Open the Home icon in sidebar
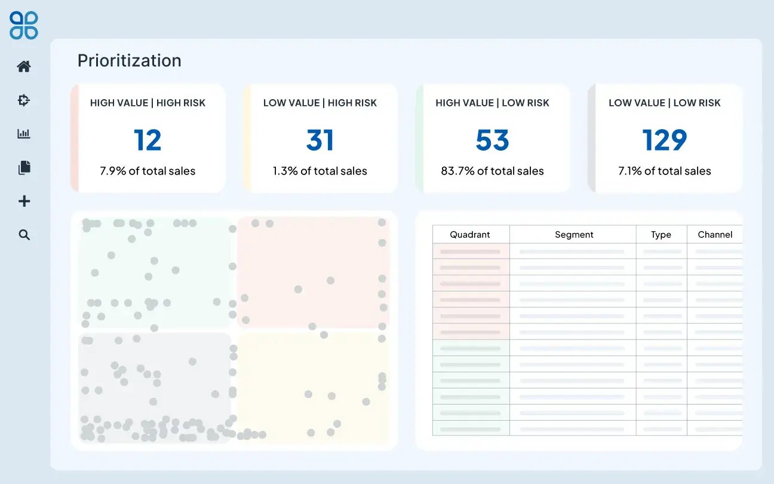The height and width of the screenshot is (484, 774). pyautogui.click(x=24, y=66)
